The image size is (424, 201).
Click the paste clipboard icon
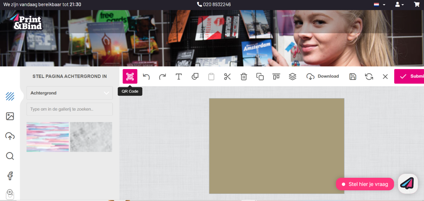pyautogui.click(x=211, y=76)
